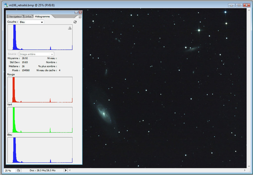
Task: Click the Doc size status text
Action: (x=43, y=170)
